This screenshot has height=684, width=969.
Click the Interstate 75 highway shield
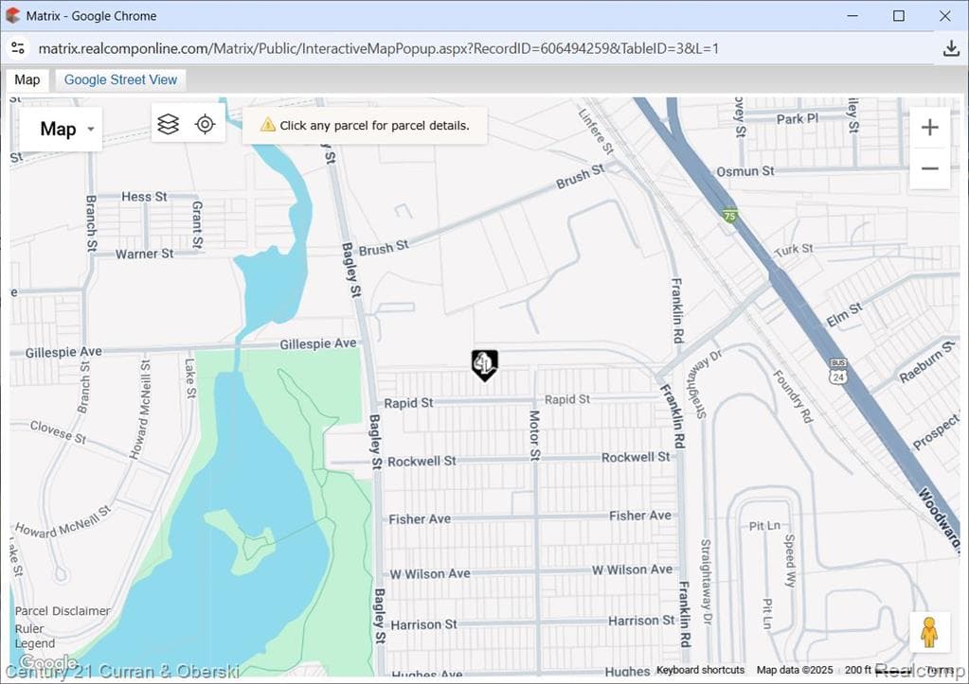tap(729, 216)
